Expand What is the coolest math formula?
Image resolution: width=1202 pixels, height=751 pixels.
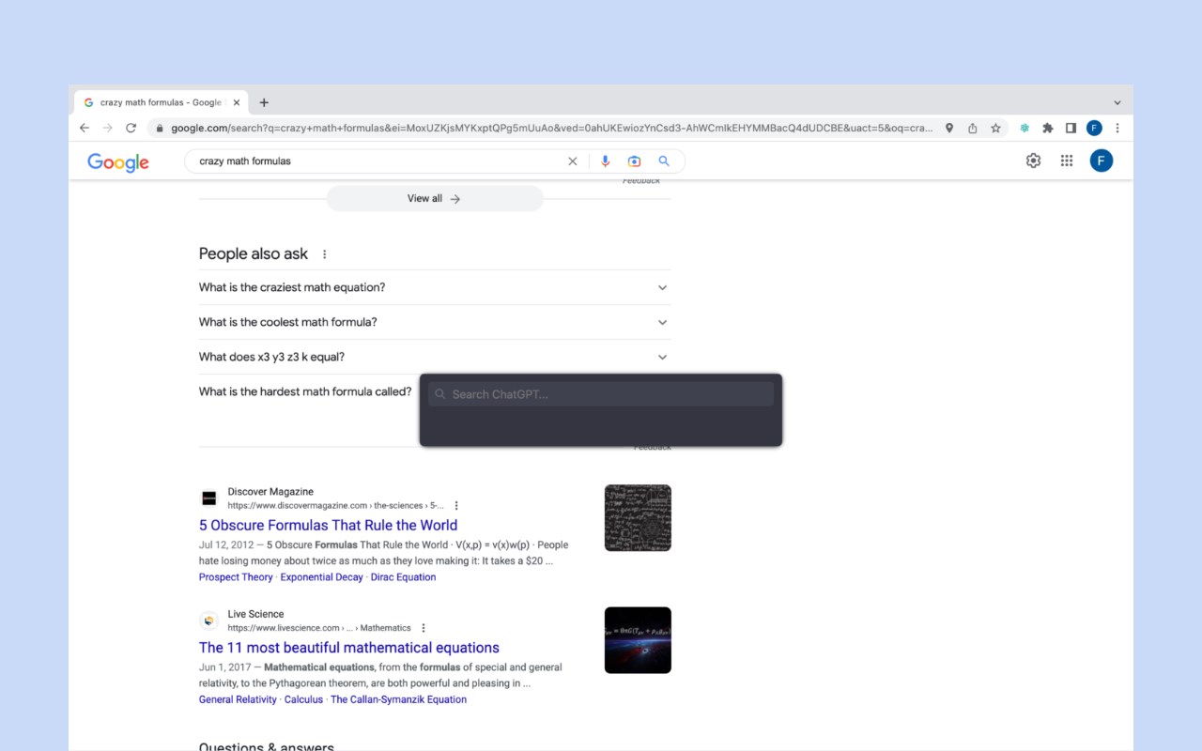click(435, 322)
